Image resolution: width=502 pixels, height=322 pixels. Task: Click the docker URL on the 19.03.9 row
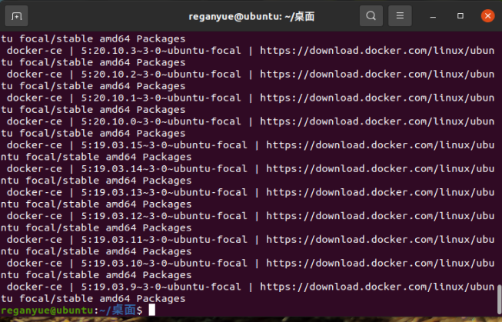pos(377,287)
